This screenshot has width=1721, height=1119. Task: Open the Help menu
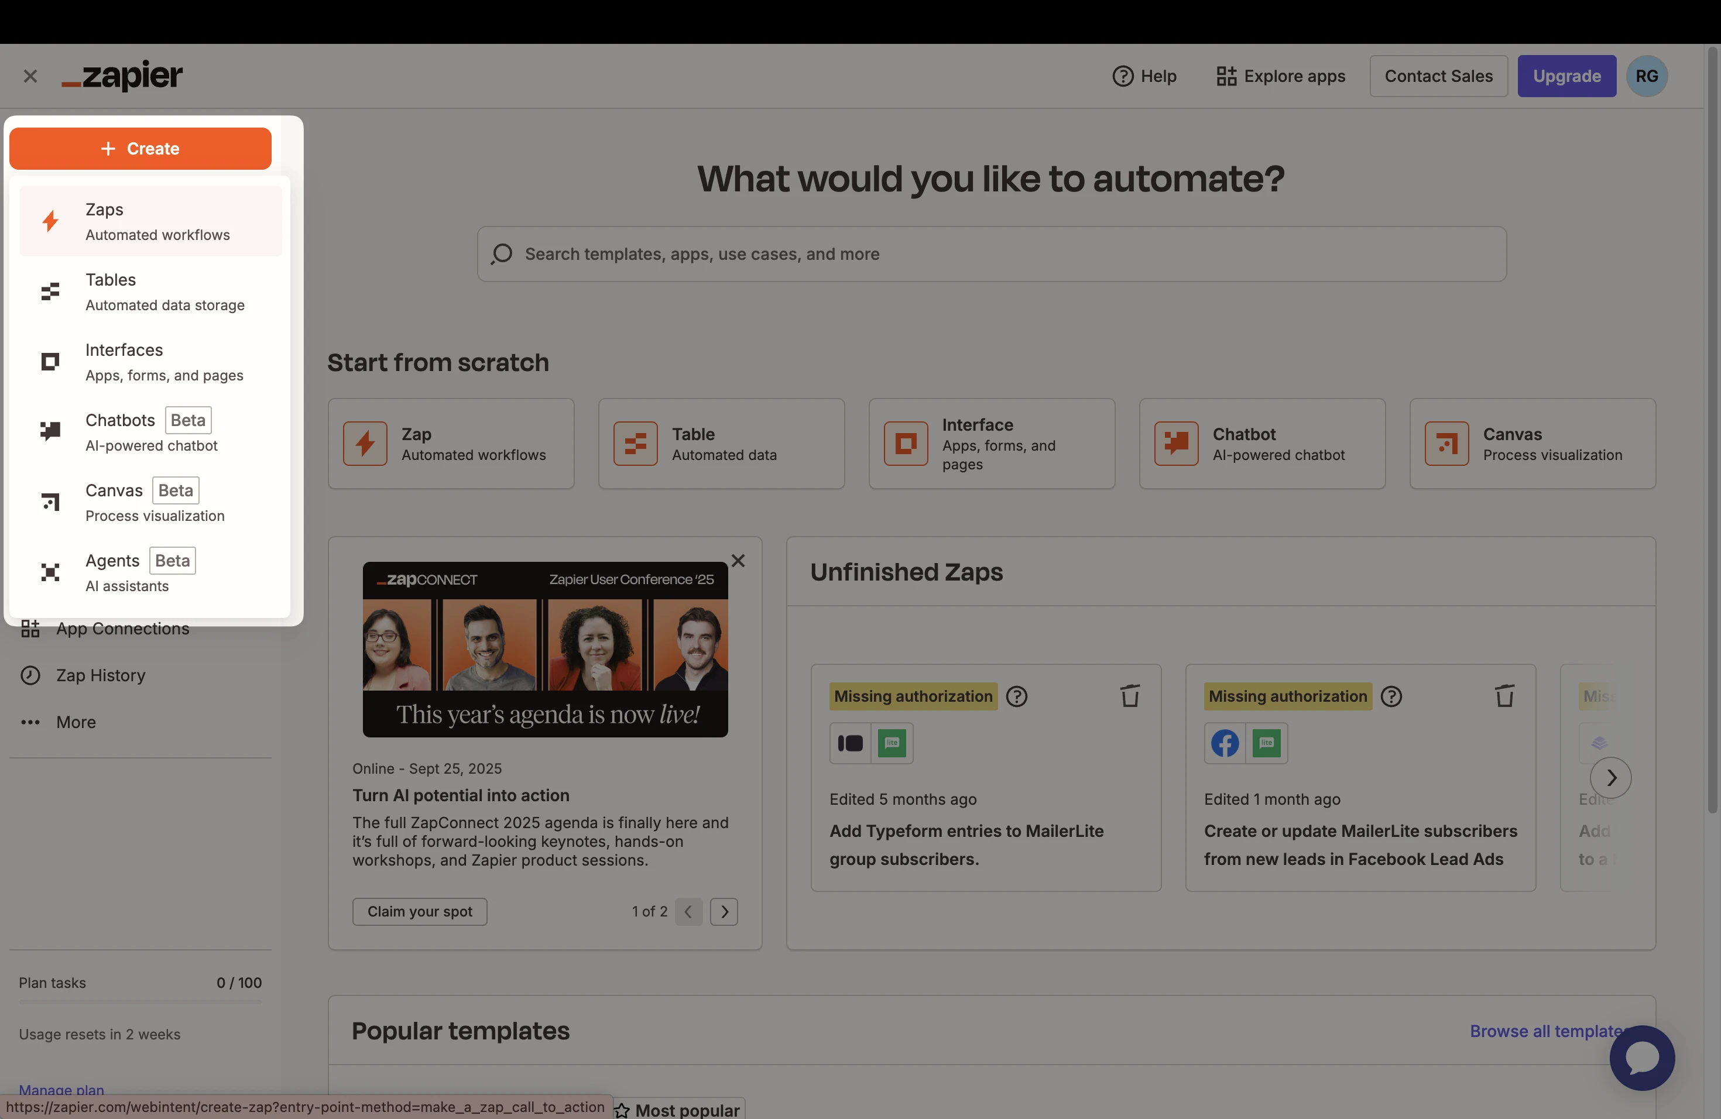(1144, 76)
